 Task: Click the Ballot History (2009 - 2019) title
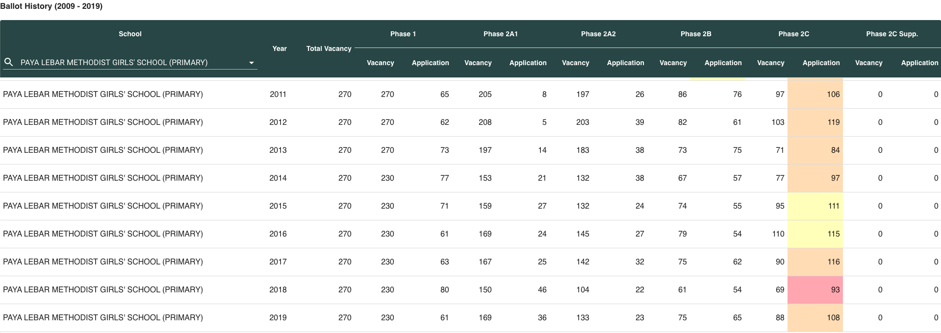[x=51, y=6]
